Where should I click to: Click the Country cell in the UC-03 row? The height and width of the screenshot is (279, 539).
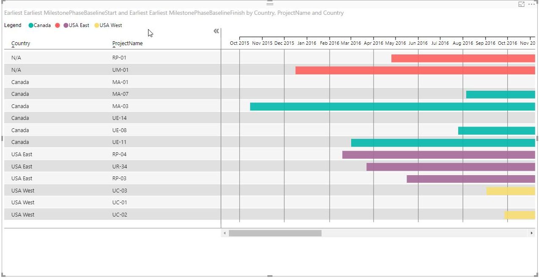coord(23,190)
